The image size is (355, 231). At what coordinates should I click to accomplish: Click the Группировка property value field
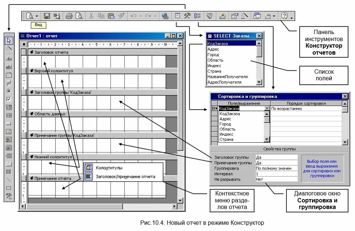tap(277, 168)
